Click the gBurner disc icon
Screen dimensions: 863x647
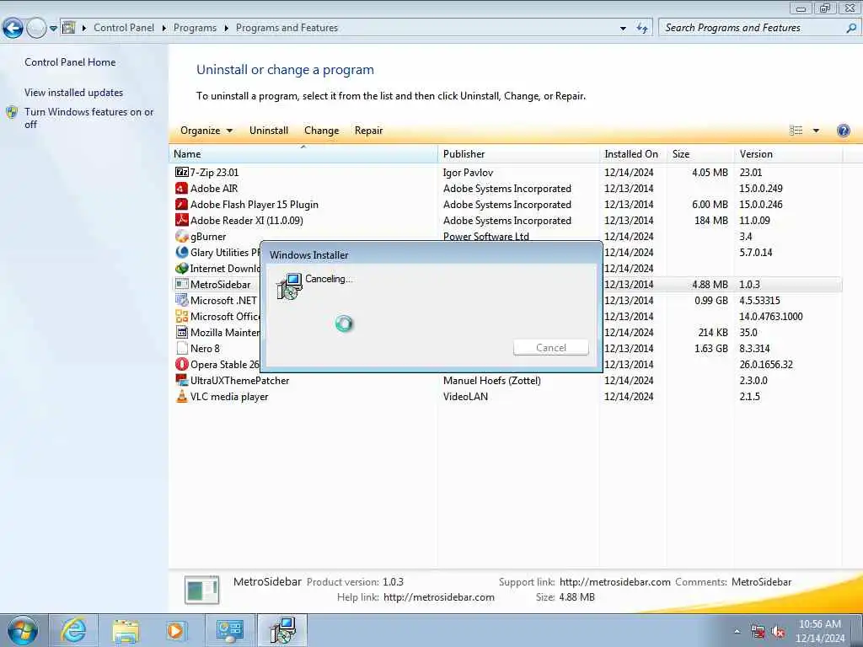182,236
